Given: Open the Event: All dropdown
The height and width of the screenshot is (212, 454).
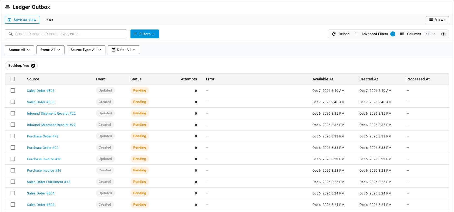Looking at the screenshot, I should point(50,50).
